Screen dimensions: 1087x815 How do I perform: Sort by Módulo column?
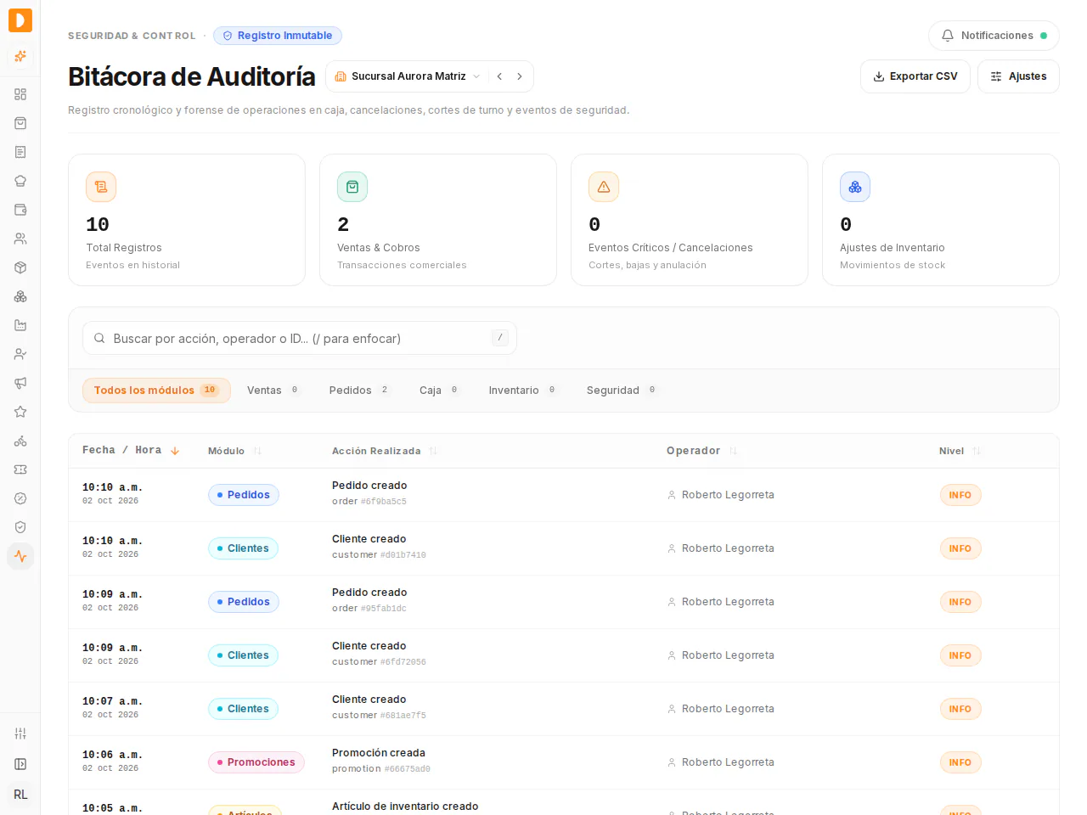pos(234,451)
